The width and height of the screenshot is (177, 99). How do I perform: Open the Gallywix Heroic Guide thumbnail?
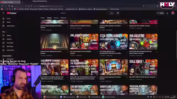tap(143, 67)
